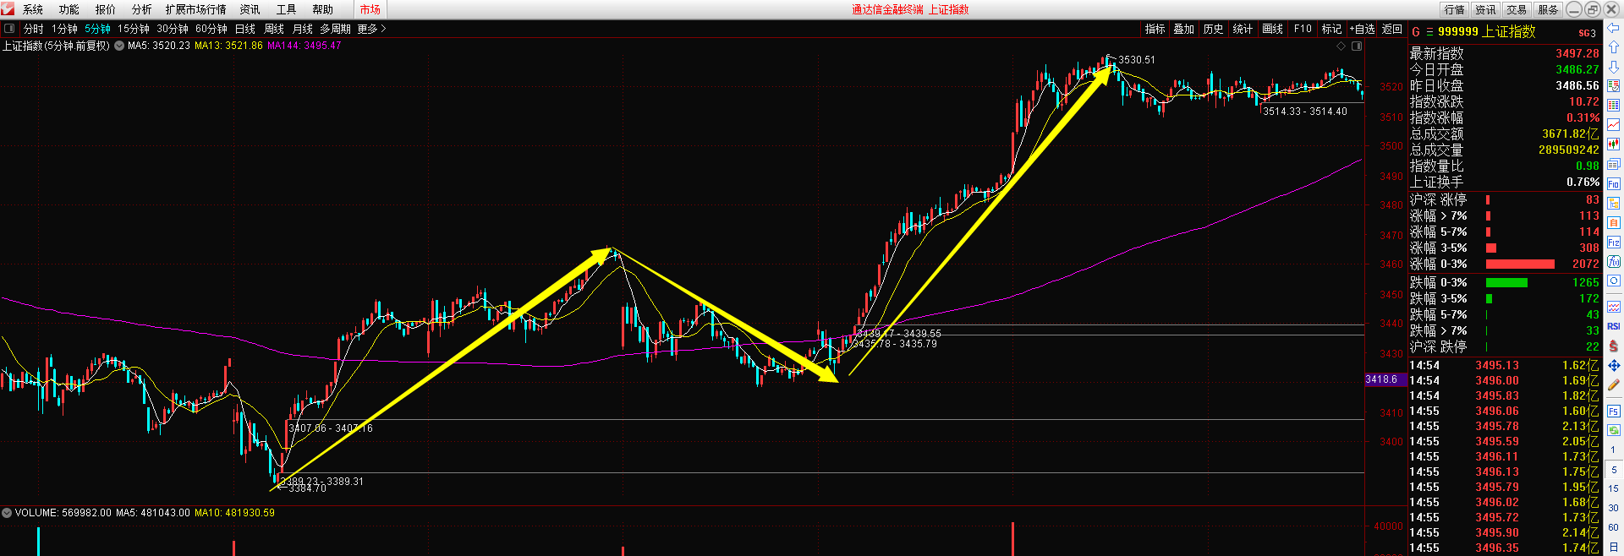Click the 交易 button at top right
The image size is (1624, 556).
pyautogui.click(x=1517, y=9)
